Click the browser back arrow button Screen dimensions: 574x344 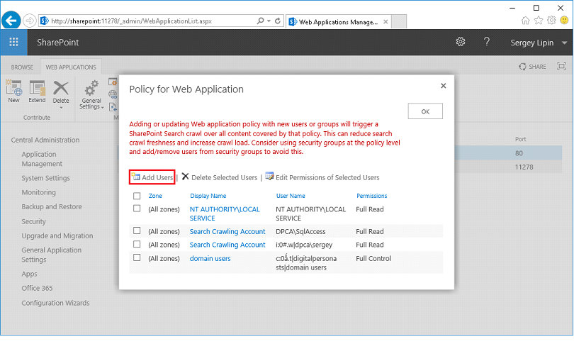[11, 21]
